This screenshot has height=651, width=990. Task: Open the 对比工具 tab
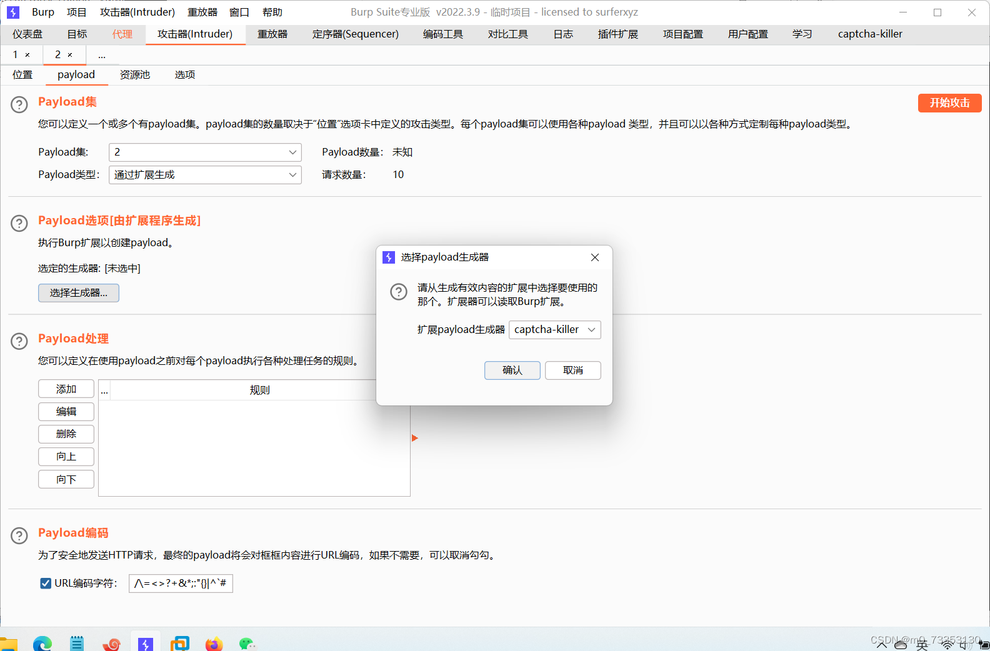[508, 34]
